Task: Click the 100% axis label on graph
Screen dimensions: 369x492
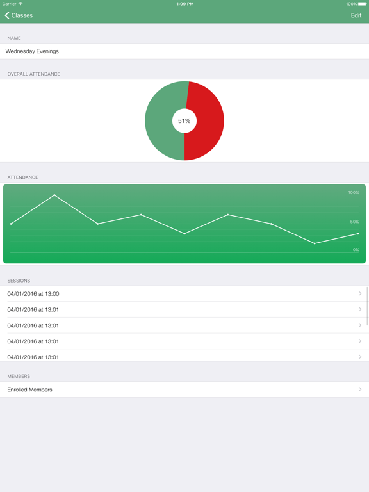Action: (x=354, y=192)
